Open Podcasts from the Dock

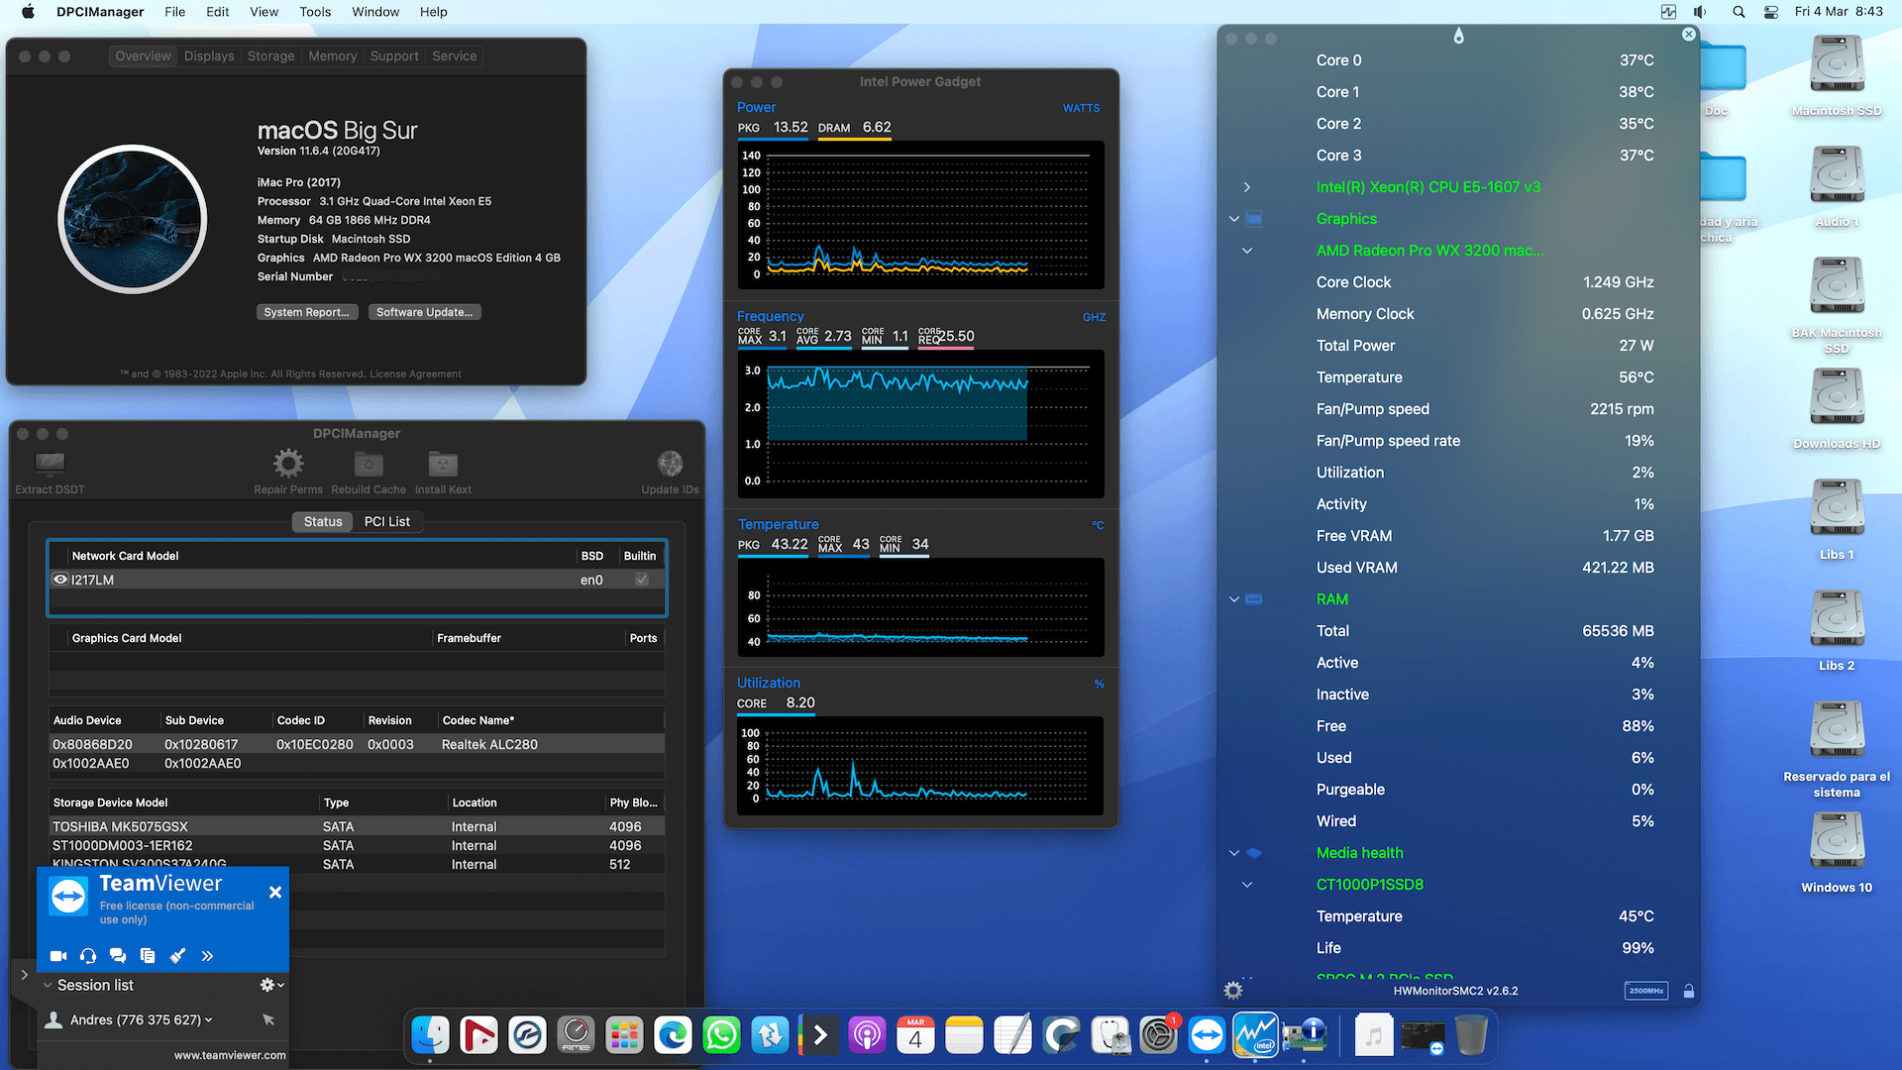[868, 1036]
